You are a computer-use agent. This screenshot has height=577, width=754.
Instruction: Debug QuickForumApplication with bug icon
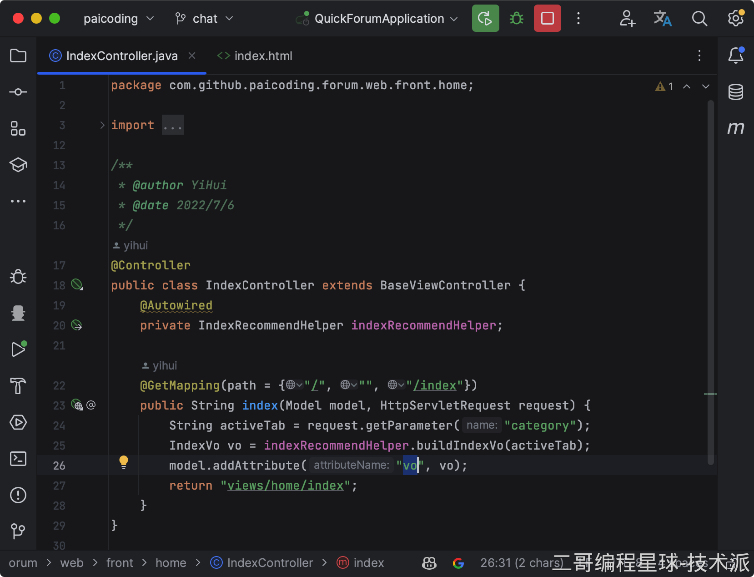(x=517, y=18)
